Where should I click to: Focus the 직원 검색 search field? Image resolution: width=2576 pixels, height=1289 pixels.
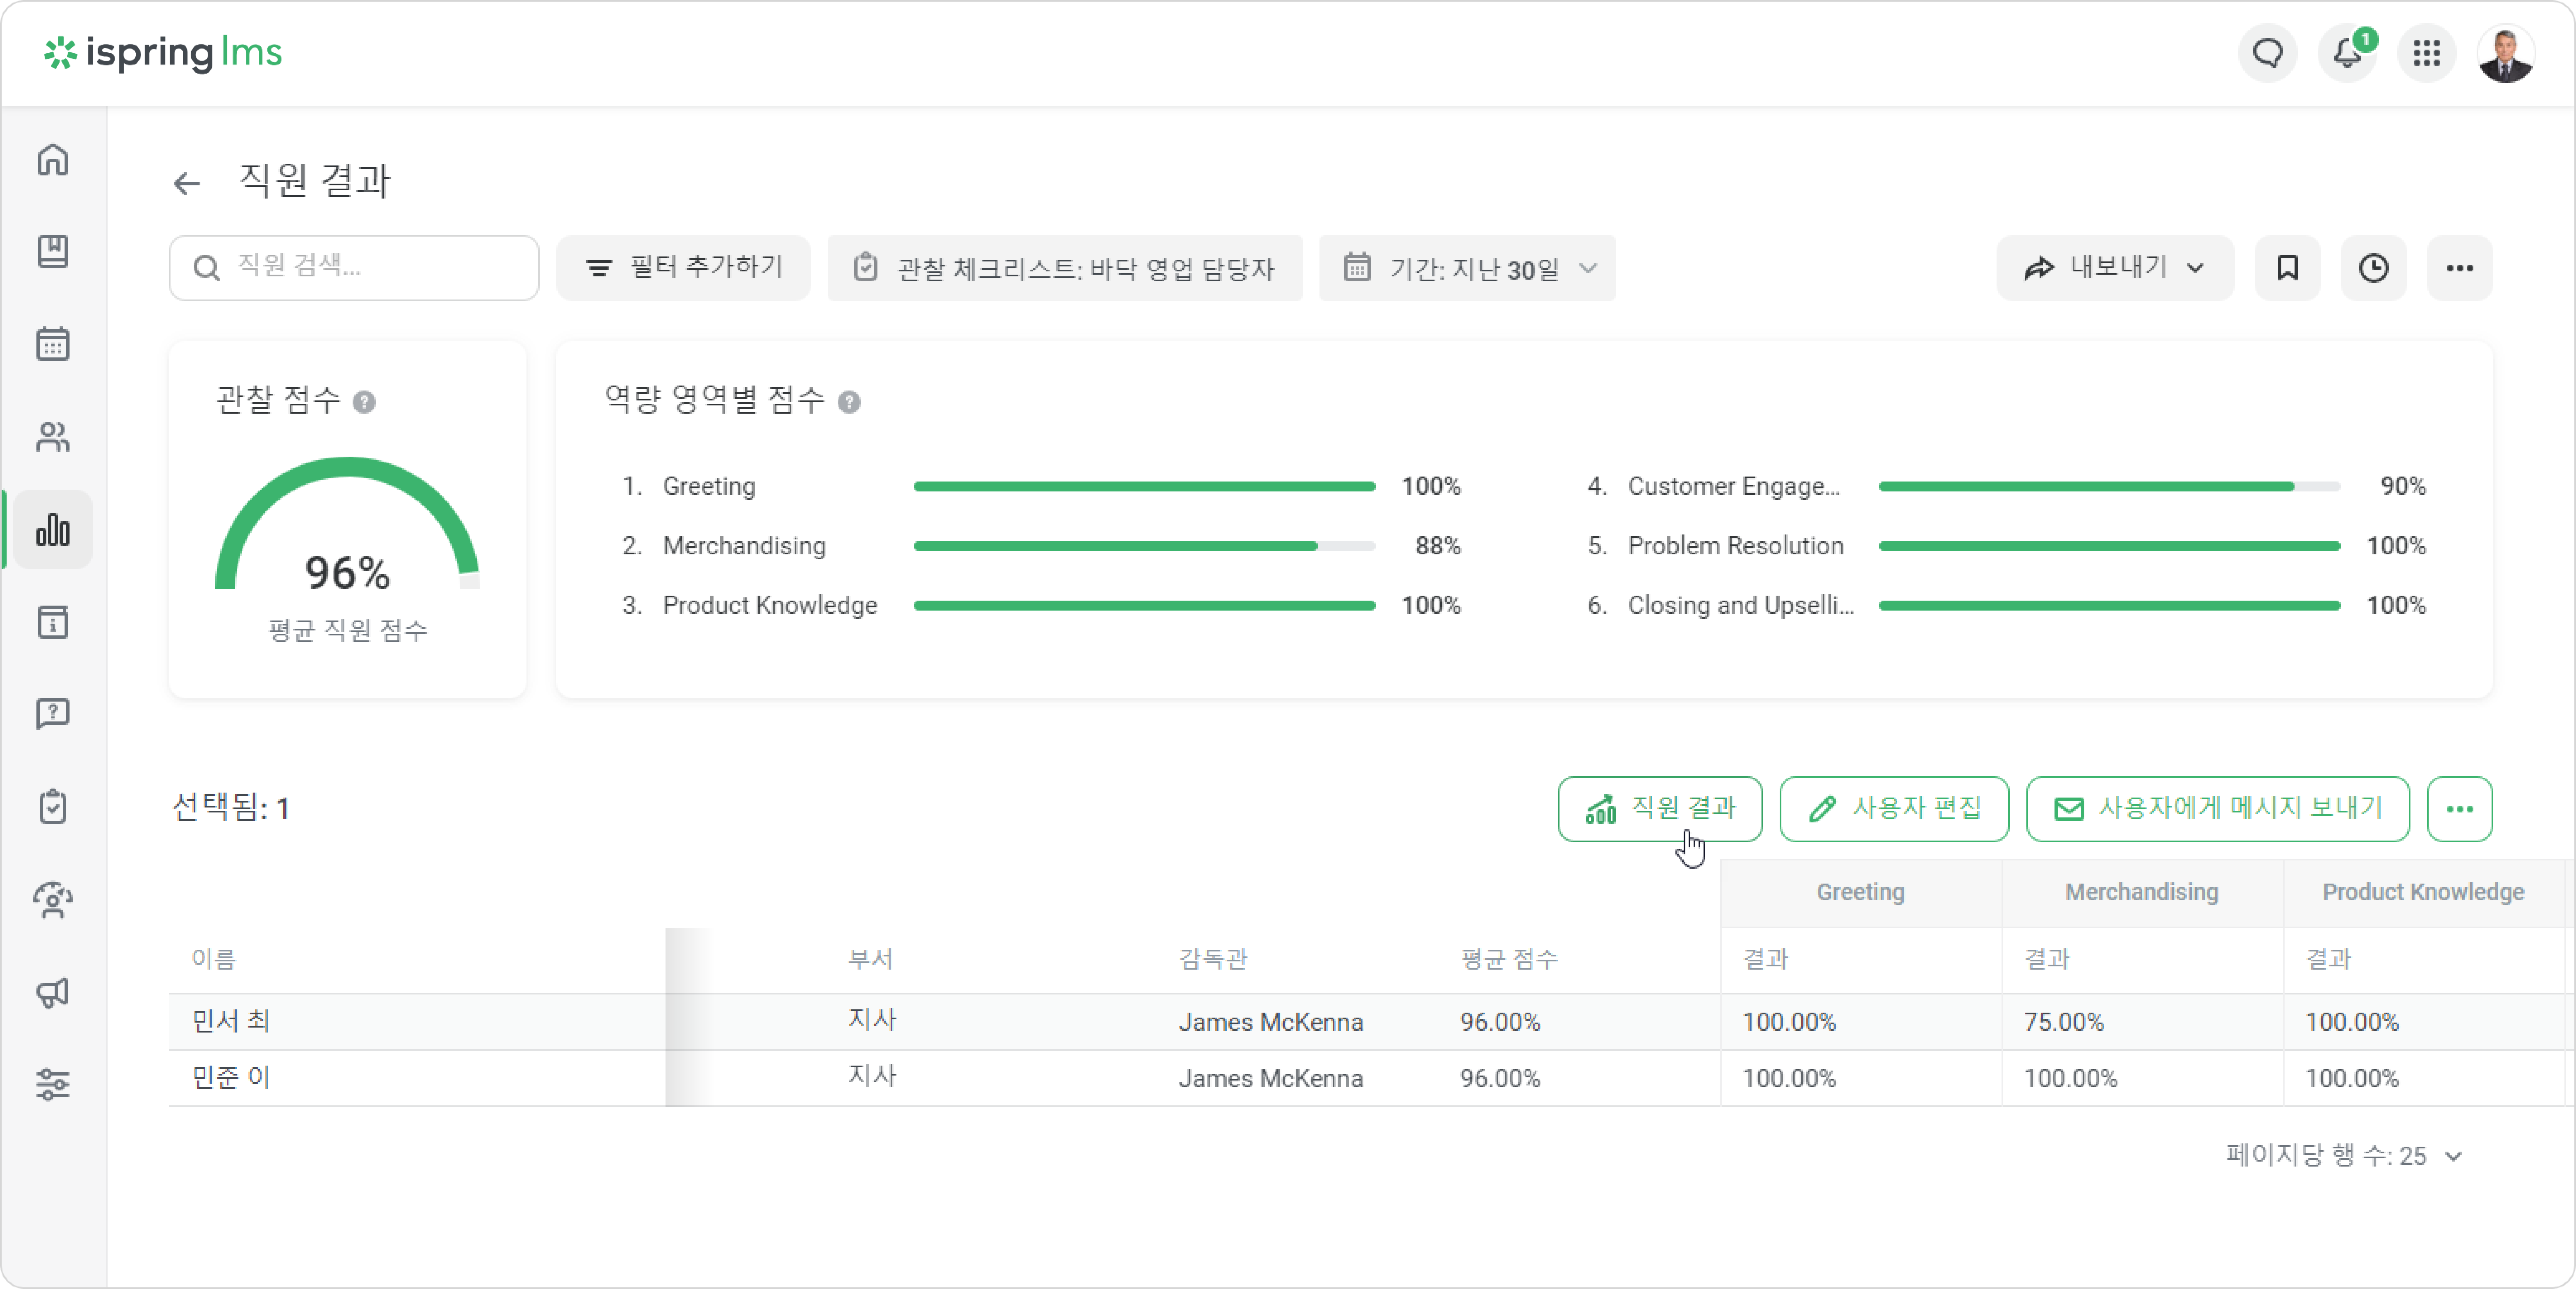[354, 268]
